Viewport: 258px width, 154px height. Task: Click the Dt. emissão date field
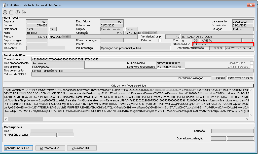pyautogui.click(x=243, y=25)
